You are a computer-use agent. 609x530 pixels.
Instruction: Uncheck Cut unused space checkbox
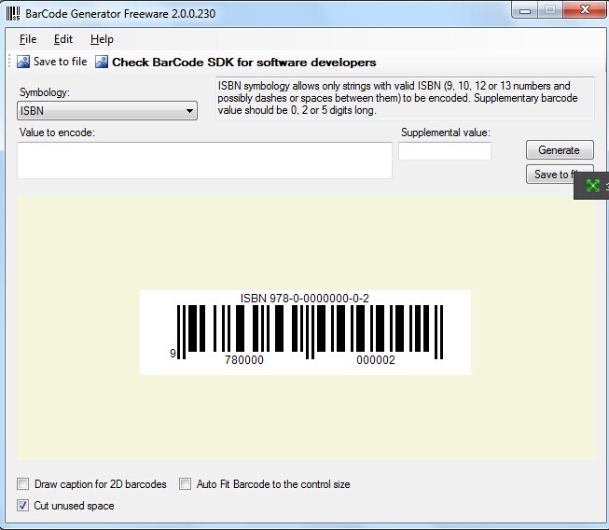23,506
